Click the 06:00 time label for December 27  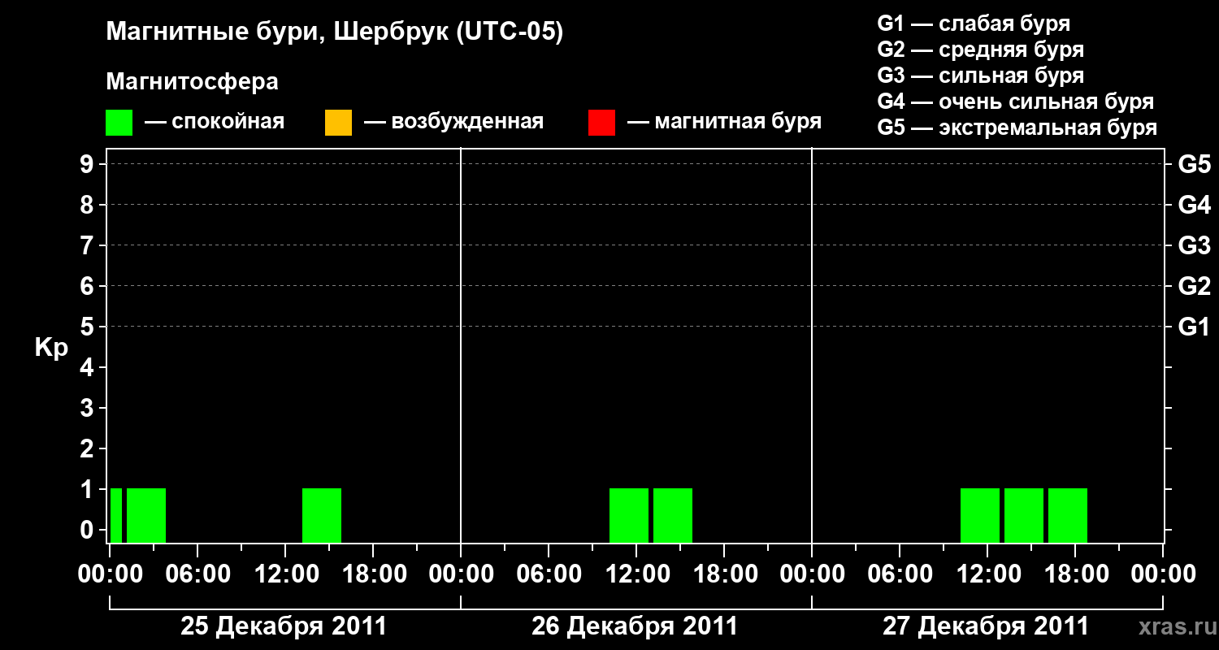coord(900,574)
